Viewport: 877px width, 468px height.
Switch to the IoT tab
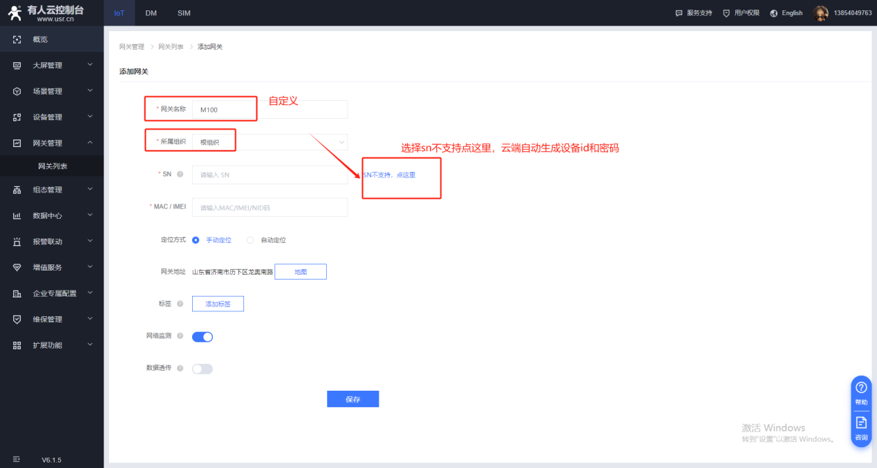tap(120, 13)
